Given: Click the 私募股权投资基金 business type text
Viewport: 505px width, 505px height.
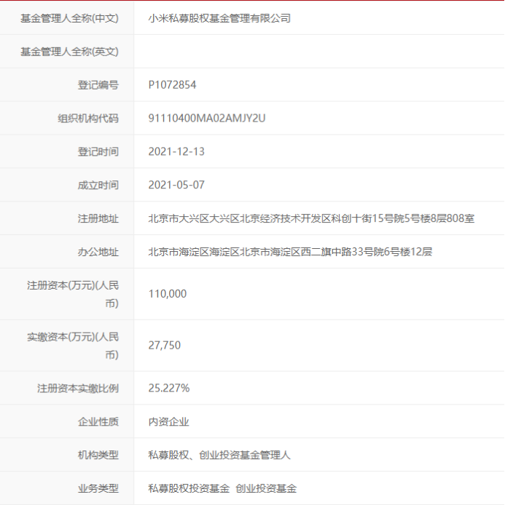Looking at the screenshot, I should click(189, 489).
